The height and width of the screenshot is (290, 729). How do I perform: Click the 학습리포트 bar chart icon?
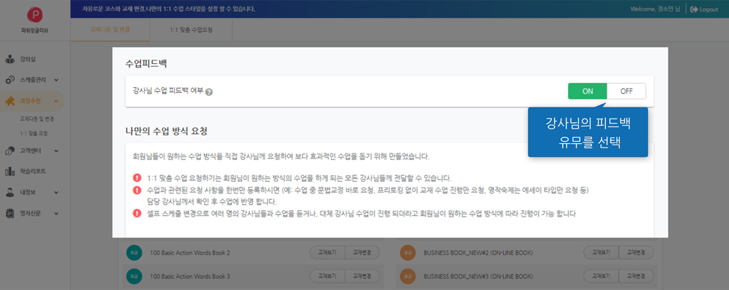click(10, 172)
